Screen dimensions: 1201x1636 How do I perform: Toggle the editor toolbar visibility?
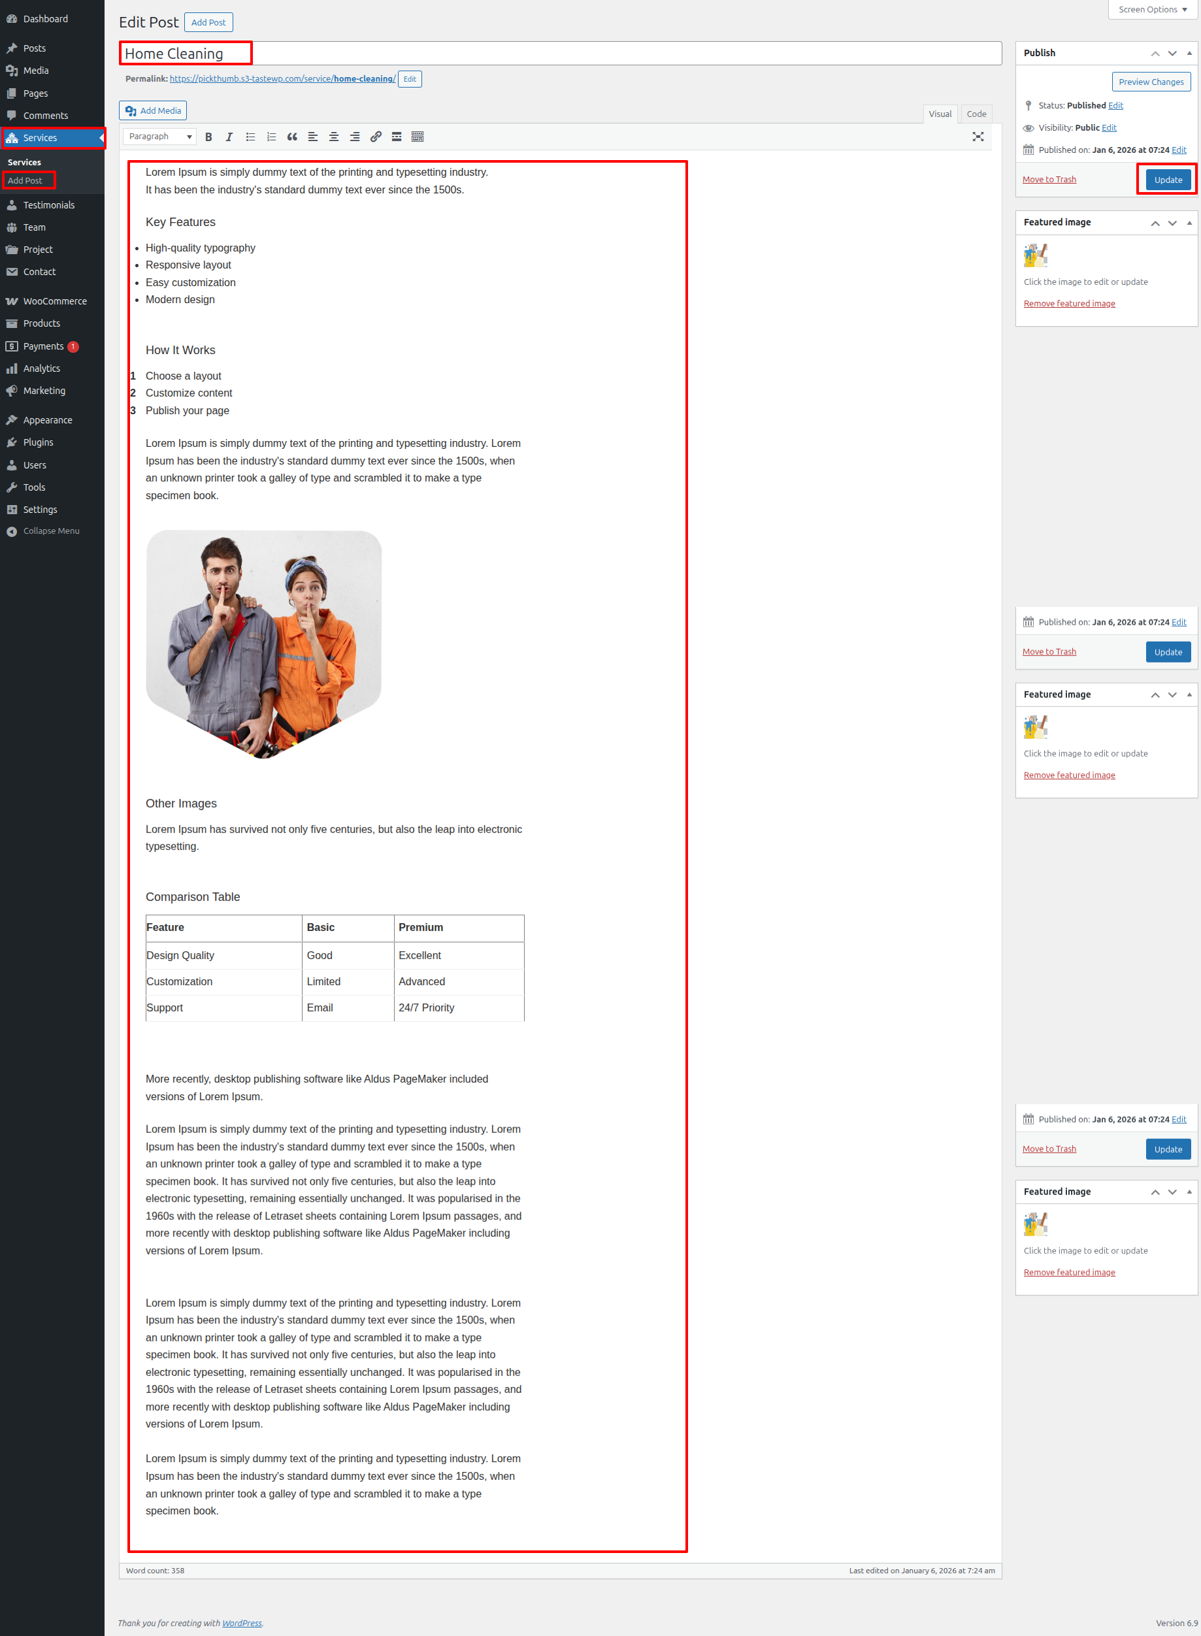(x=418, y=137)
